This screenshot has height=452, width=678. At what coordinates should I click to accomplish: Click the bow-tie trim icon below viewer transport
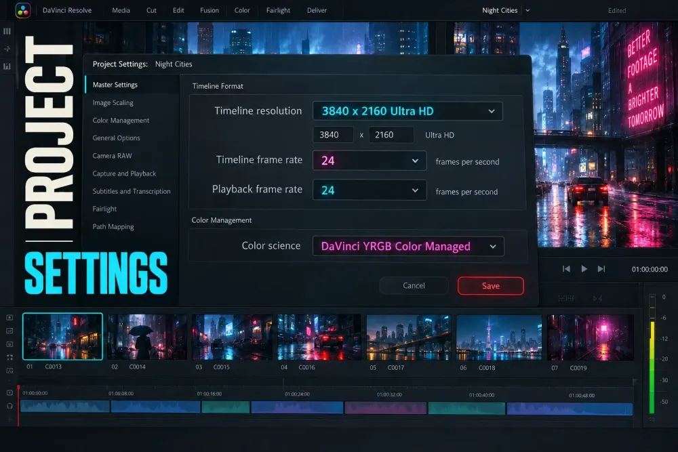597,298
